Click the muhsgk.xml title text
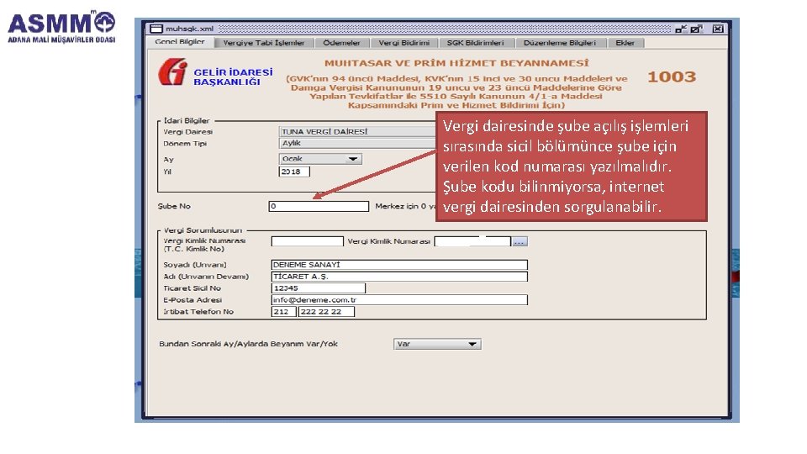 tap(189, 29)
